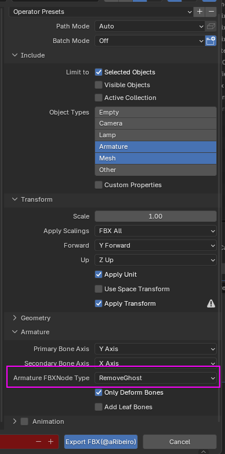The height and width of the screenshot is (454, 225).
Task: Deselect Armature object type
Action: point(155,147)
